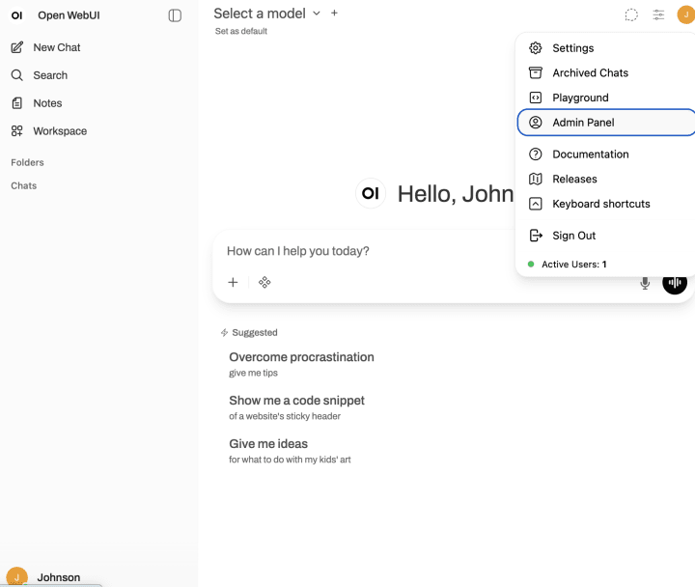
Task: Click the Admin Panel user-circle icon
Action: pyautogui.click(x=536, y=123)
